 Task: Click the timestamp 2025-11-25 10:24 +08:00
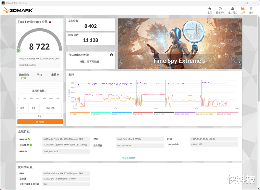214,139
